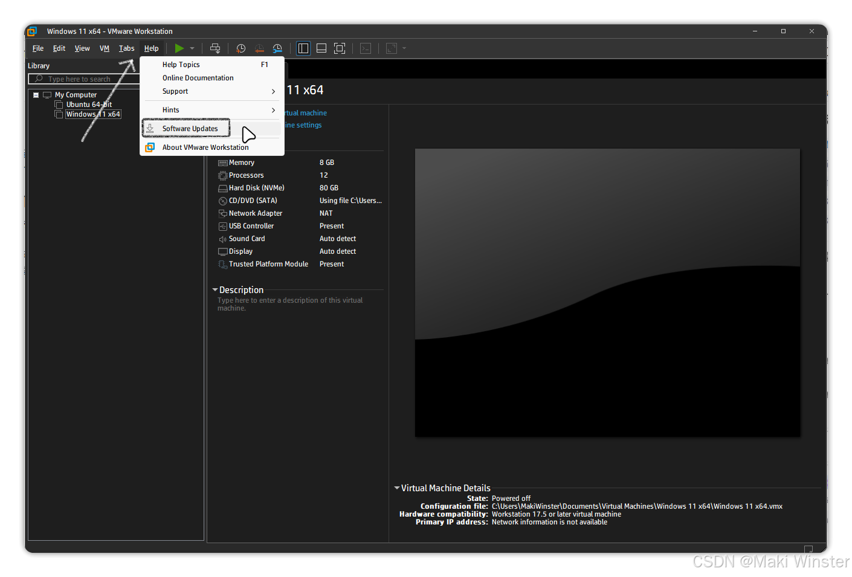Toggle the thumbnail bar view icon
Image resolution: width=852 pixels, height=577 pixels.
(x=321, y=48)
